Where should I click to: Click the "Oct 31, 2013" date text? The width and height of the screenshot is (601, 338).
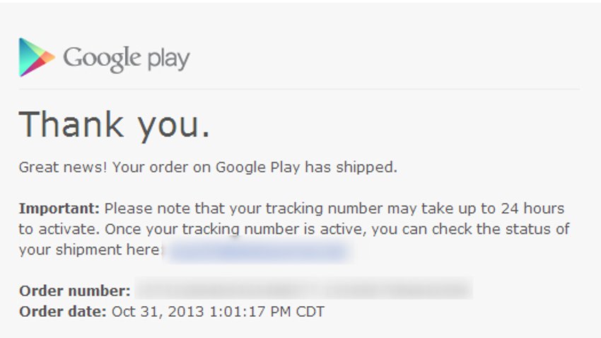(158, 312)
